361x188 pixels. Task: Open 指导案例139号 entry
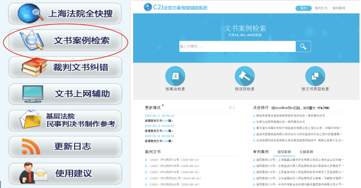300,160
